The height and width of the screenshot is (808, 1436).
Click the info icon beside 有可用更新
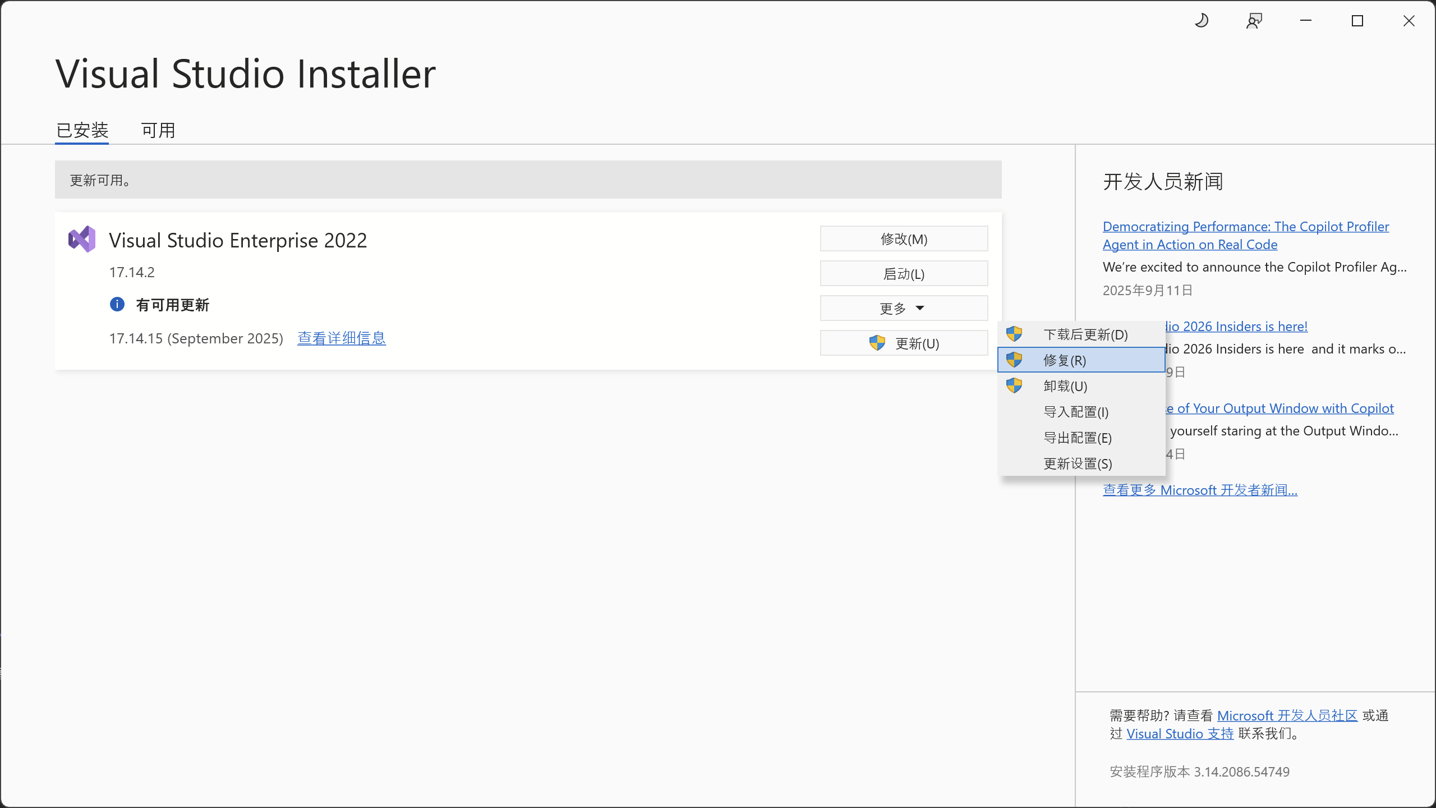click(x=117, y=304)
